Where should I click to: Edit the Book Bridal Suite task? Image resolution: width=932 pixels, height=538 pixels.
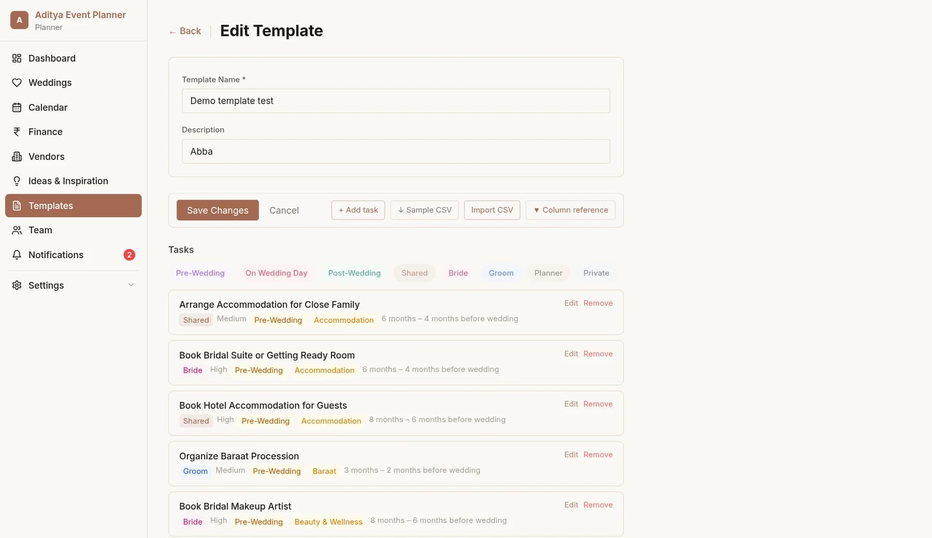tap(571, 354)
